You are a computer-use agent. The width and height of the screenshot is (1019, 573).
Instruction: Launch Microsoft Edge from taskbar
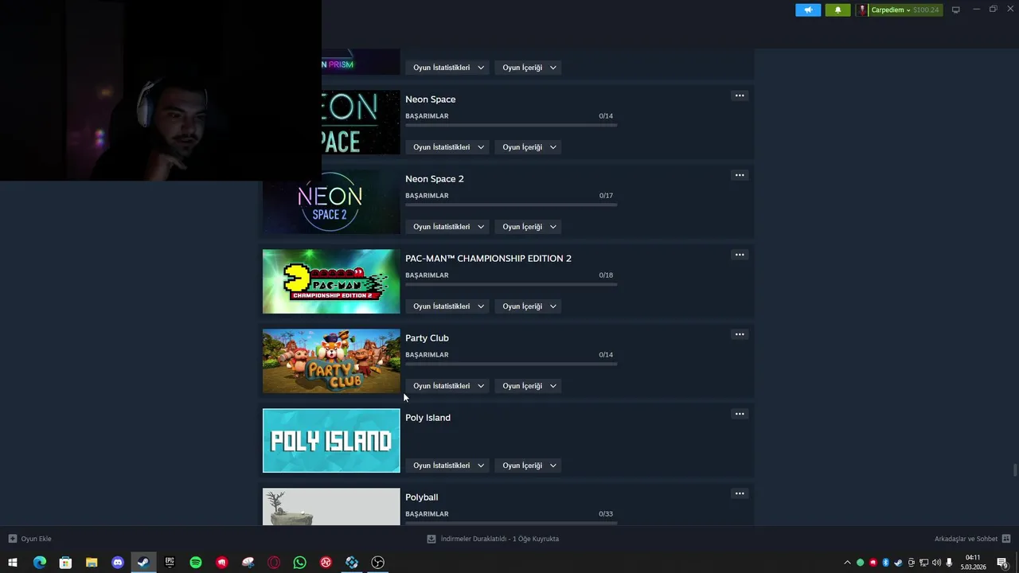[x=39, y=563]
